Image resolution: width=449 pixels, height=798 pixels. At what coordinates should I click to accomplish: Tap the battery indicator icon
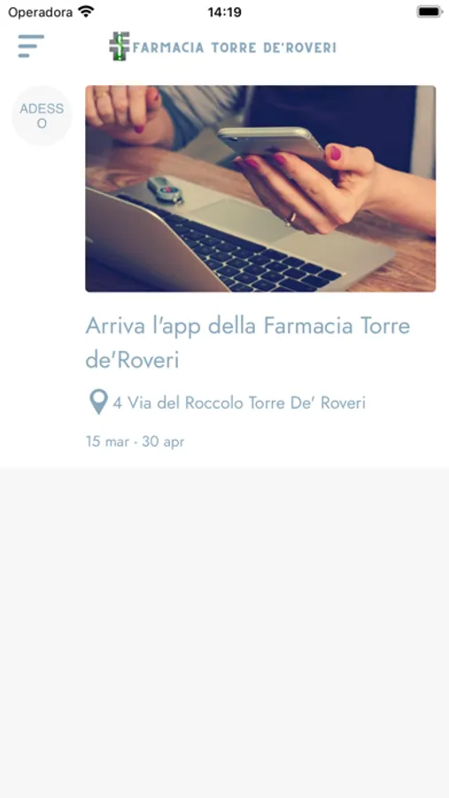430,12
